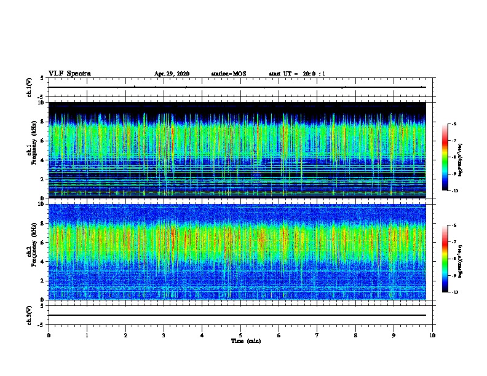
Task: Click the ch.2 colorbar log(PSD) label
Action: (461, 261)
